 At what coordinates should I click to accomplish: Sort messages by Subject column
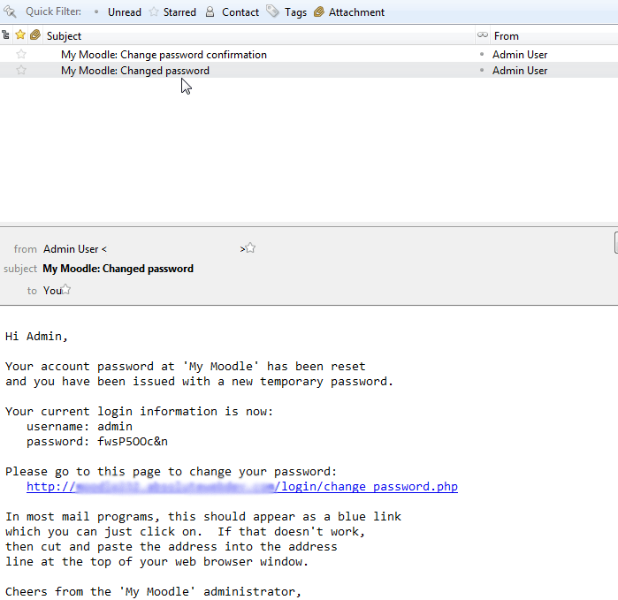(x=258, y=36)
